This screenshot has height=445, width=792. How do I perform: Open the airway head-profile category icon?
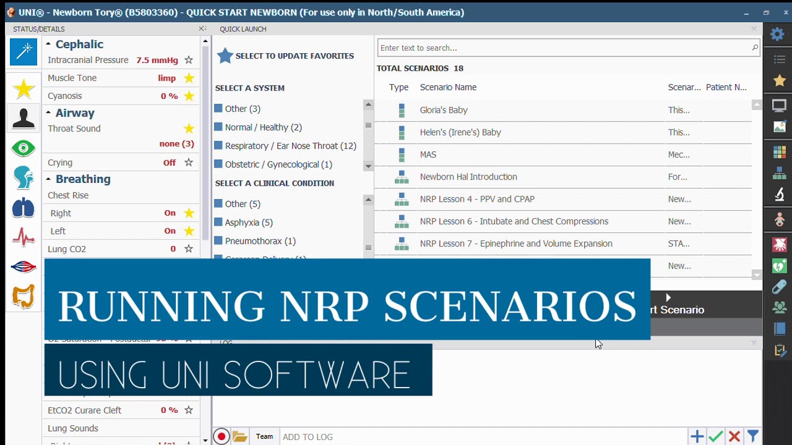tap(24, 177)
